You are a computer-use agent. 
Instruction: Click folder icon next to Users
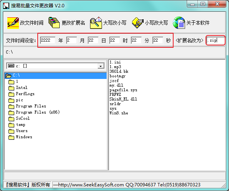pos(11,131)
